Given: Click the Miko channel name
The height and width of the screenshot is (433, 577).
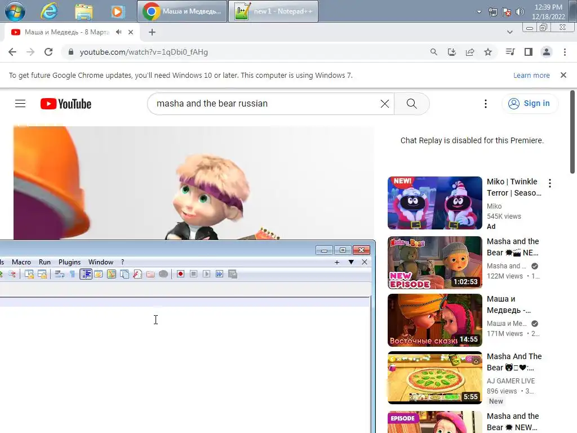Looking at the screenshot, I should tap(494, 206).
